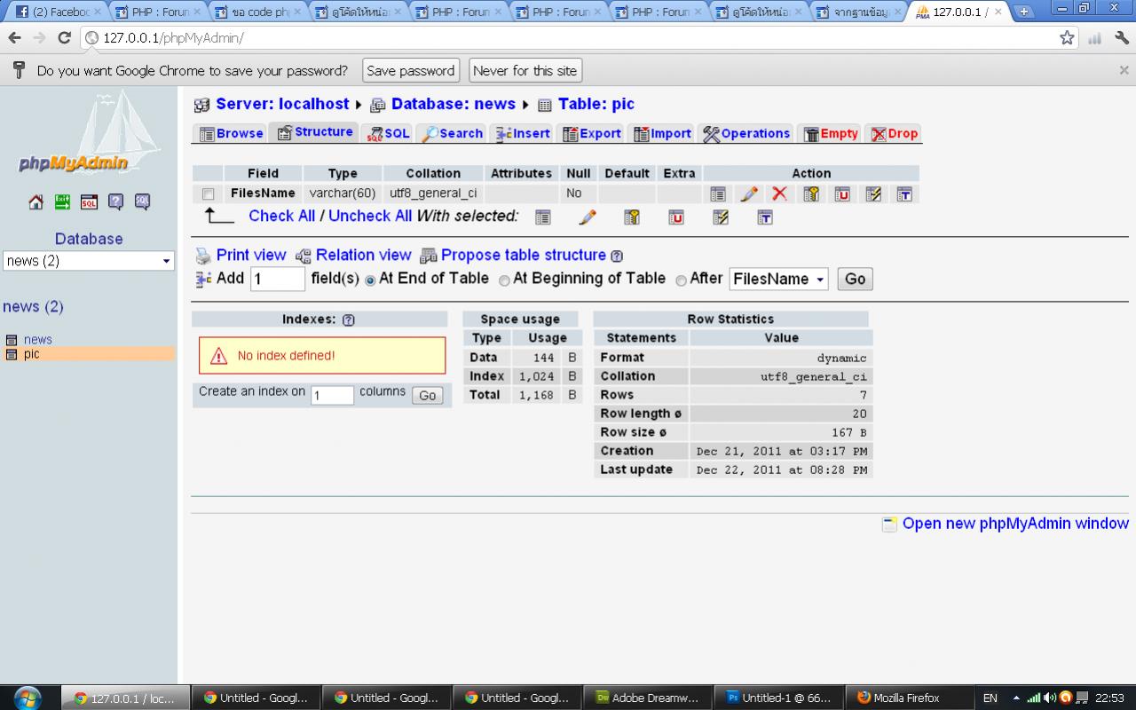
Task: Click the green Log out icon in sidebar
Action: point(62,201)
